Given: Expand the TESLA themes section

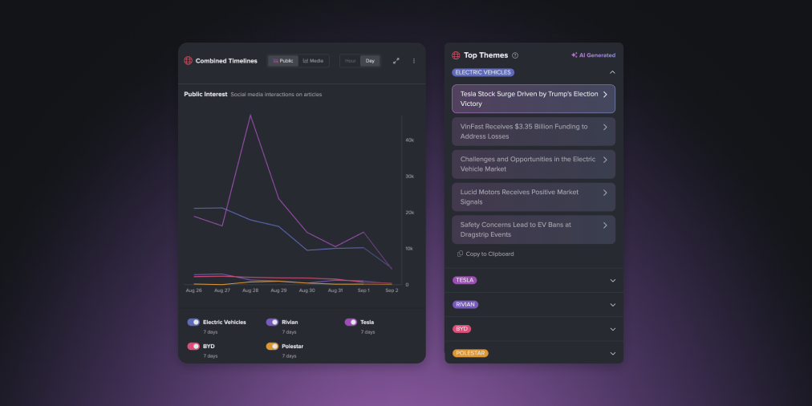Looking at the screenshot, I should point(612,280).
